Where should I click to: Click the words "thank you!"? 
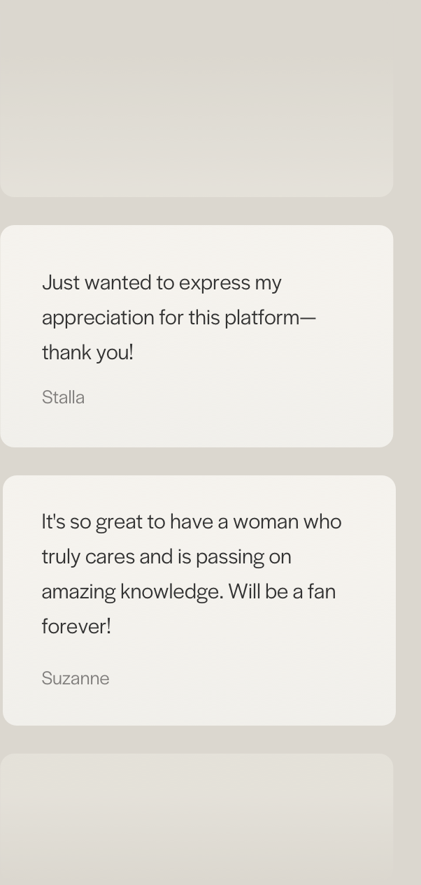click(x=87, y=352)
